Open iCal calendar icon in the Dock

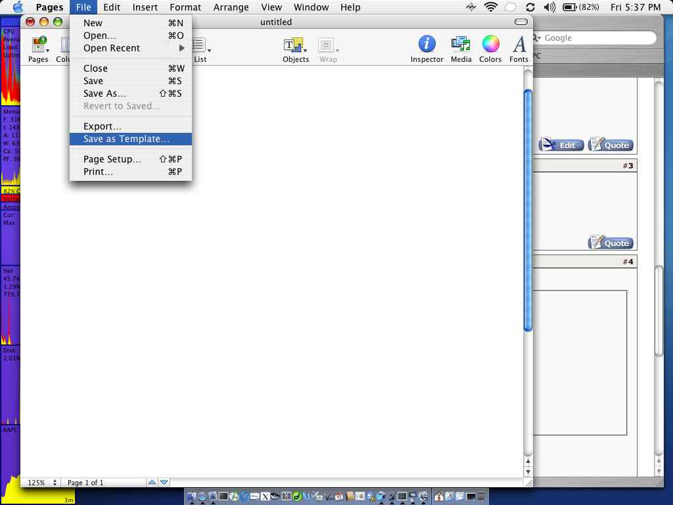(x=339, y=496)
